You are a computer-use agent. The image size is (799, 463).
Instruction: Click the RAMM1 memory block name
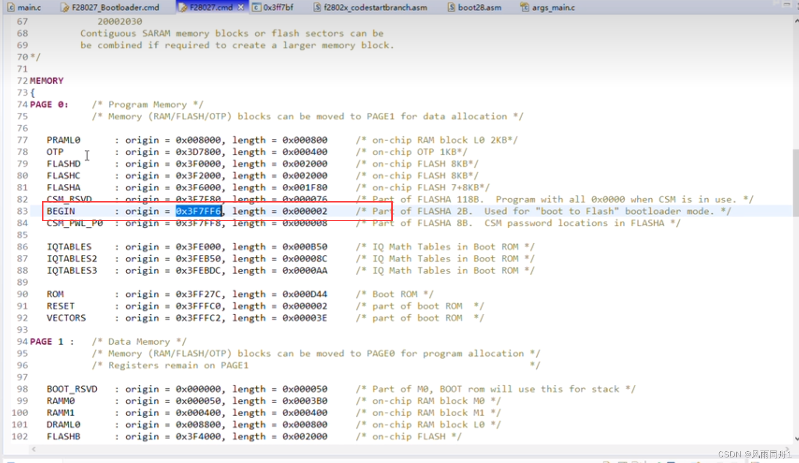click(61, 412)
